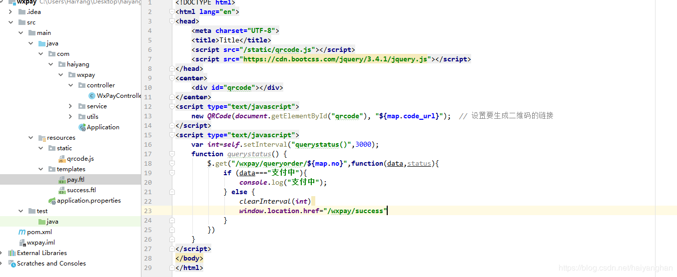Select application.properties file name
The image size is (677, 277).
(x=89, y=201)
